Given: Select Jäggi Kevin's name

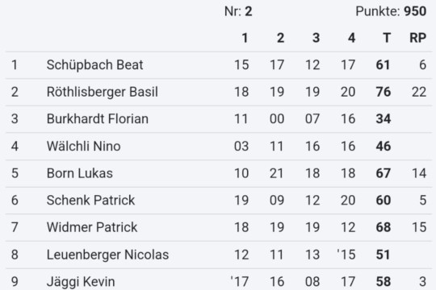Looking at the screenshot, I should click(81, 282).
